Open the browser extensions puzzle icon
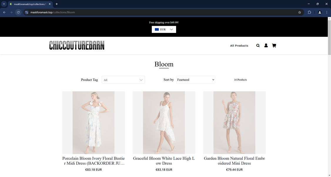Image resolution: width=331 pixels, height=177 pixels. coord(309,12)
